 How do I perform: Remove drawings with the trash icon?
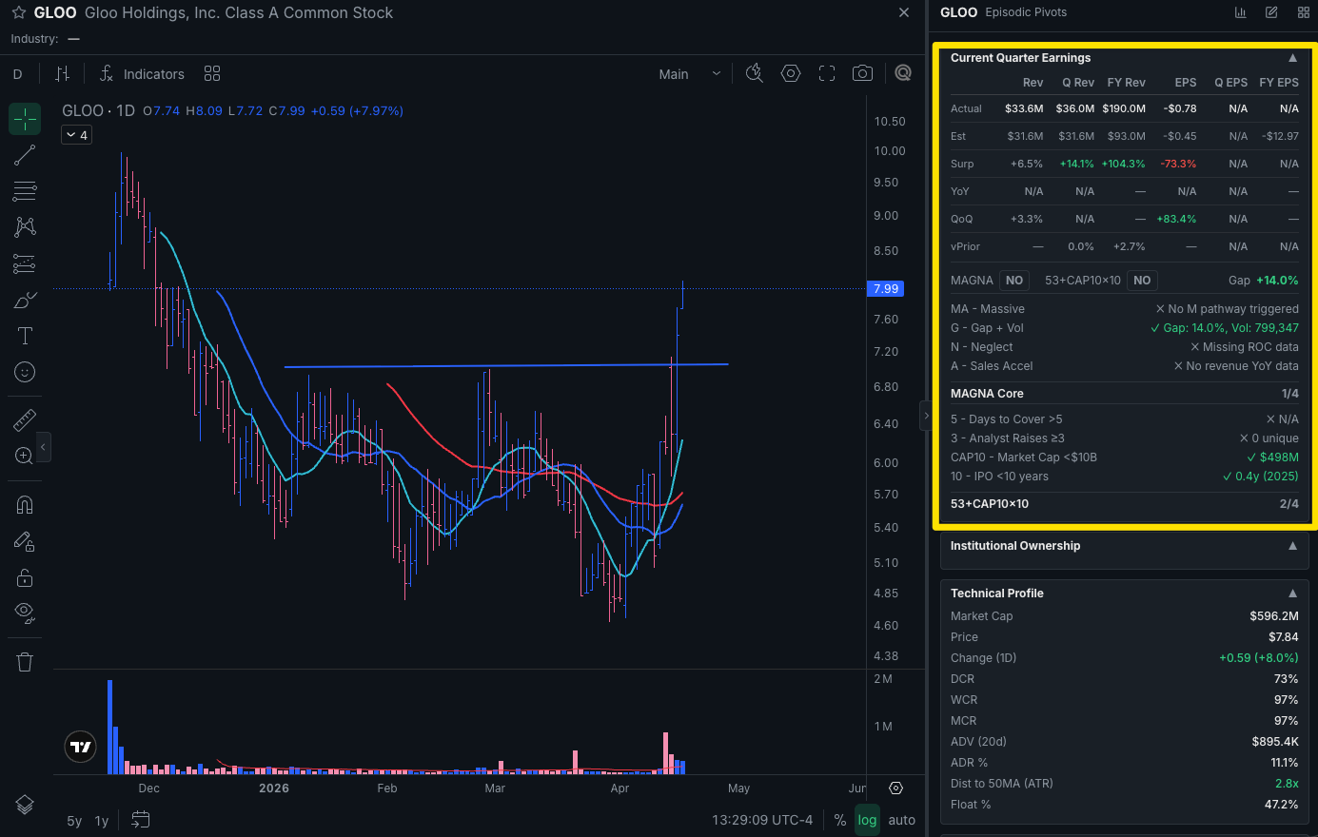coord(25,662)
